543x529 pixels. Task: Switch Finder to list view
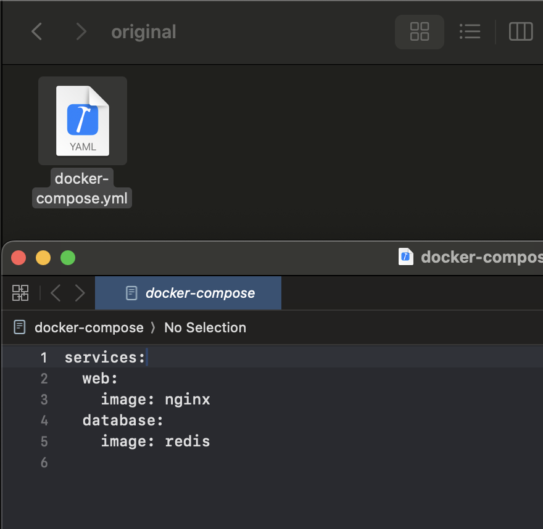tap(470, 31)
